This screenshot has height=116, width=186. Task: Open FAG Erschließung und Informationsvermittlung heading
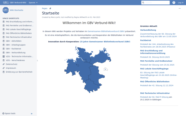click(x=153, y=52)
